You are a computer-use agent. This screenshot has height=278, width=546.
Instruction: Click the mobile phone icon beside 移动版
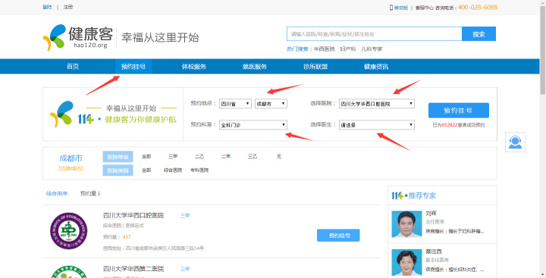391,8
